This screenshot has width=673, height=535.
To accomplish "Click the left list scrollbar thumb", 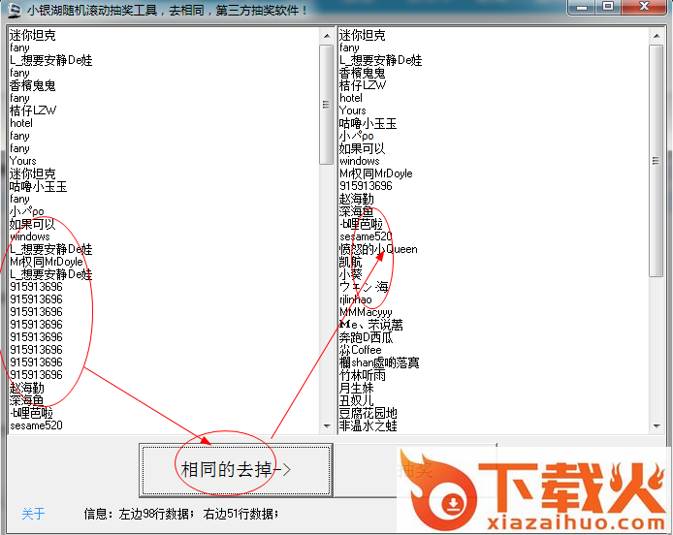I will click(x=327, y=102).
